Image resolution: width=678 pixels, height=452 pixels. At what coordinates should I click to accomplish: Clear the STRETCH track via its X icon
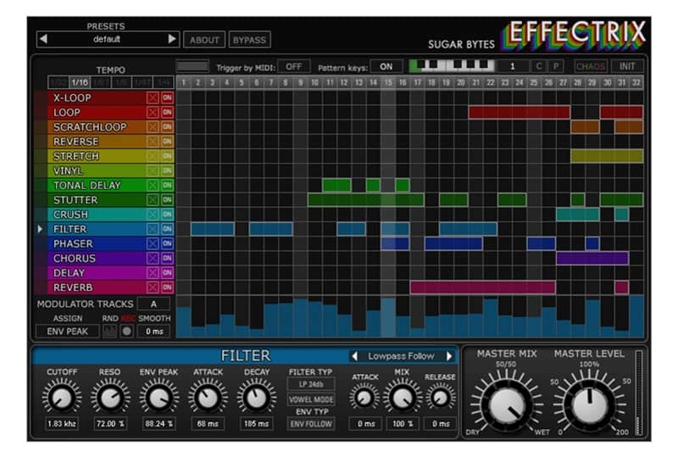(153, 156)
